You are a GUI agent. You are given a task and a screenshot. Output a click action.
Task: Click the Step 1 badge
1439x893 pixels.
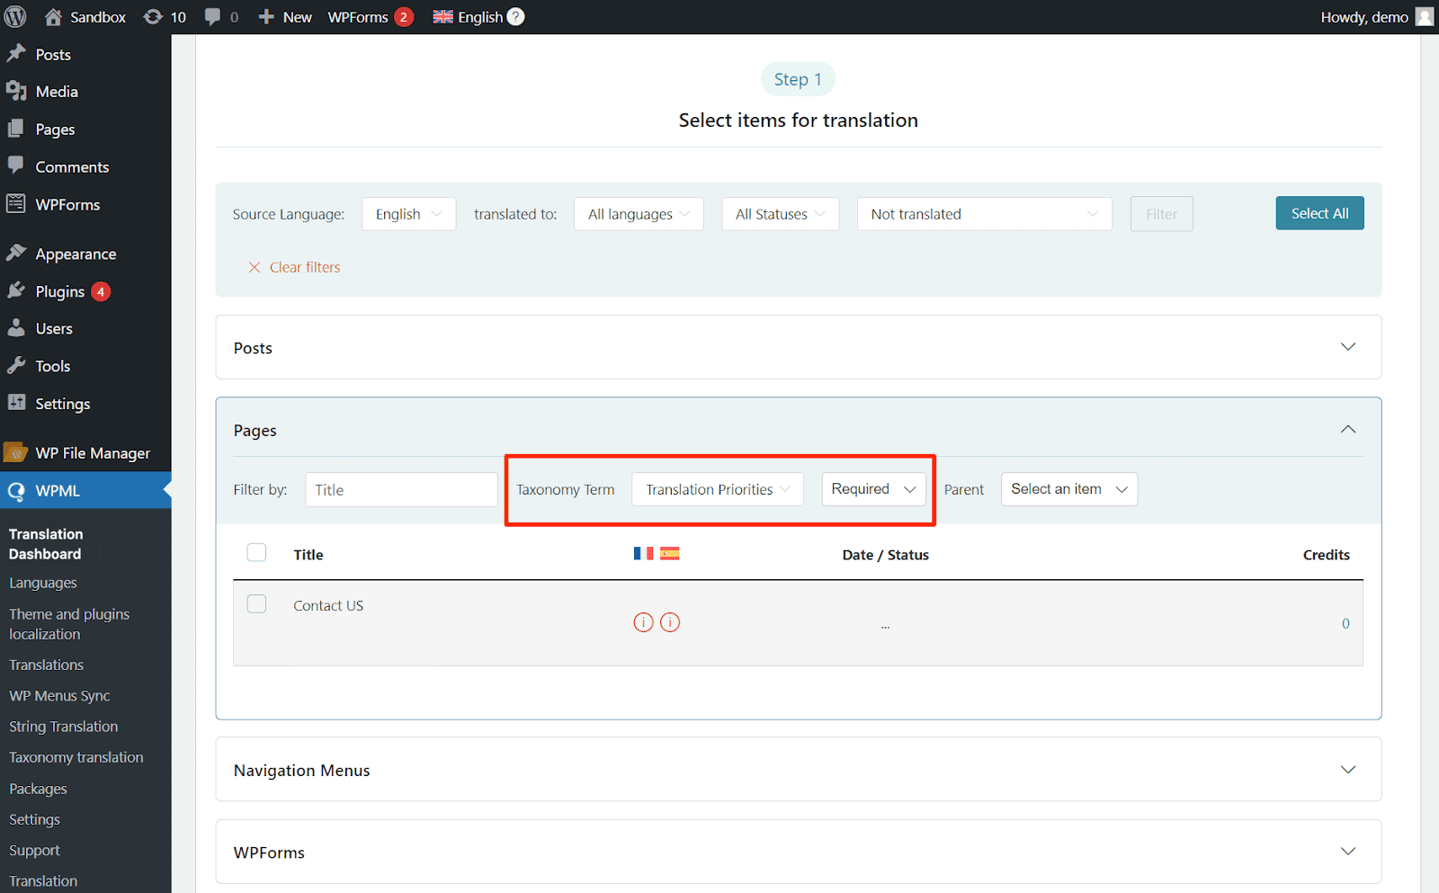[798, 79]
